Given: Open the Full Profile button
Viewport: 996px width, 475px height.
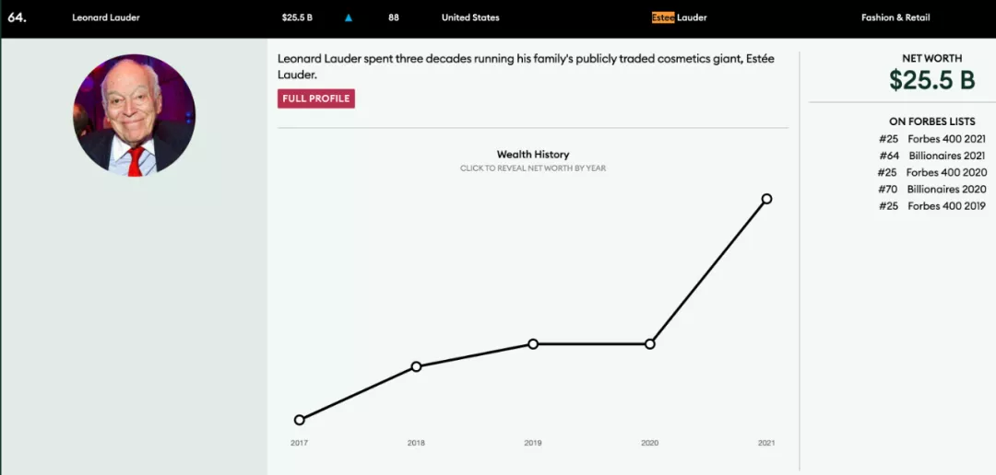Looking at the screenshot, I should click(316, 98).
